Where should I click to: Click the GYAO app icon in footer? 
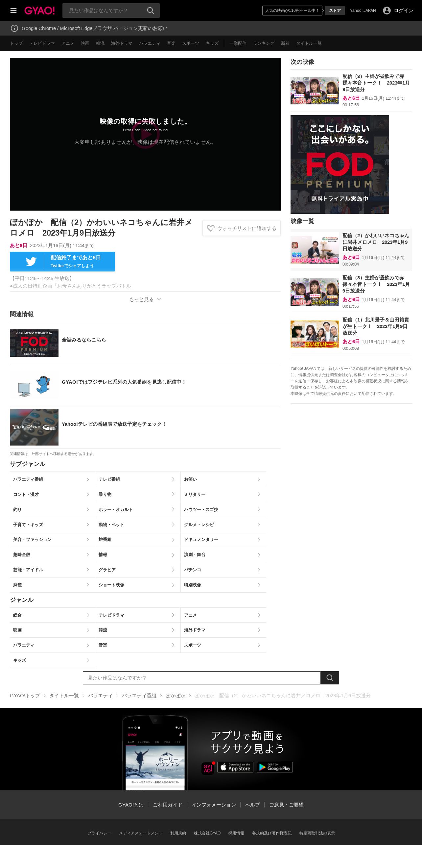[208, 768]
